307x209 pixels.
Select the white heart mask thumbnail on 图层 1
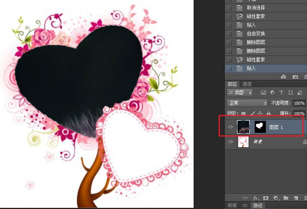pyautogui.click(x=260, y=127)
